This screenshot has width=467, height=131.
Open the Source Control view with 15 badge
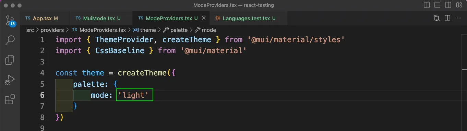point(10,21)
